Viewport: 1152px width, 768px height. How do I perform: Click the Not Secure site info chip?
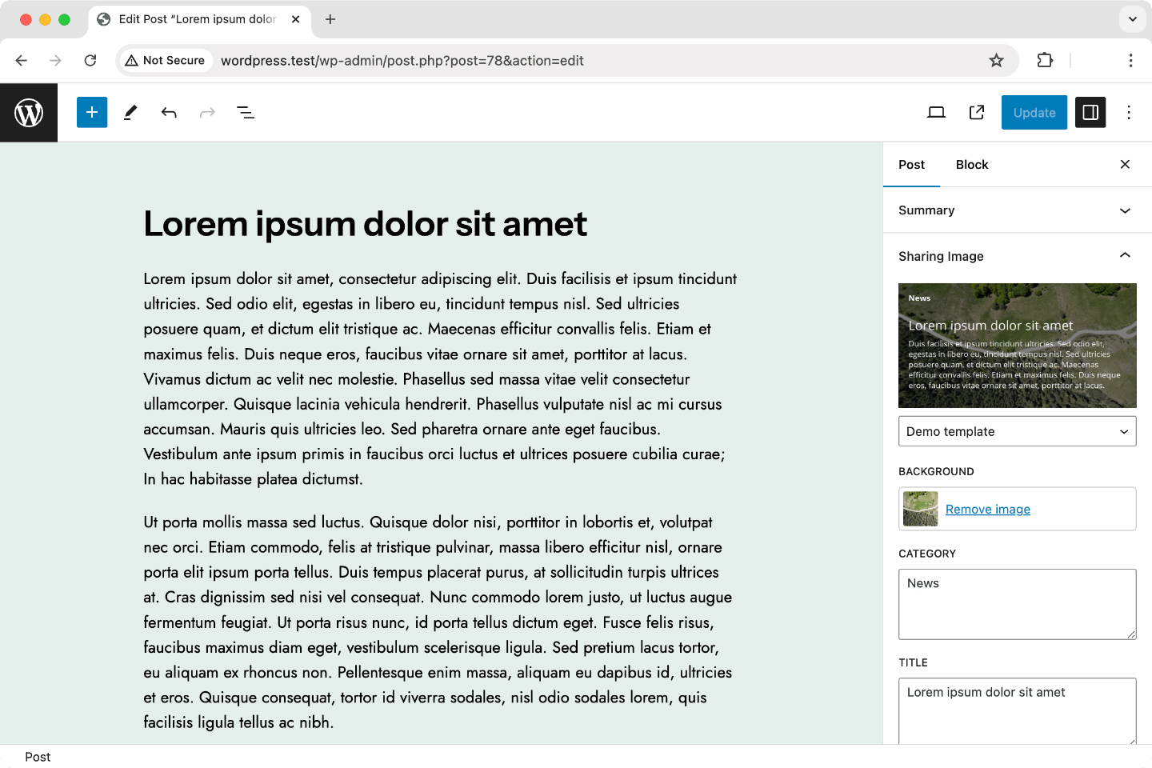point(166,61)
